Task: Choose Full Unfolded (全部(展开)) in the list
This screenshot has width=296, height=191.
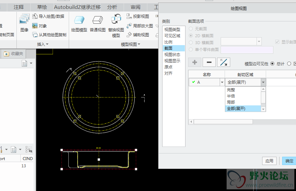Action: [x=243, y=109]
